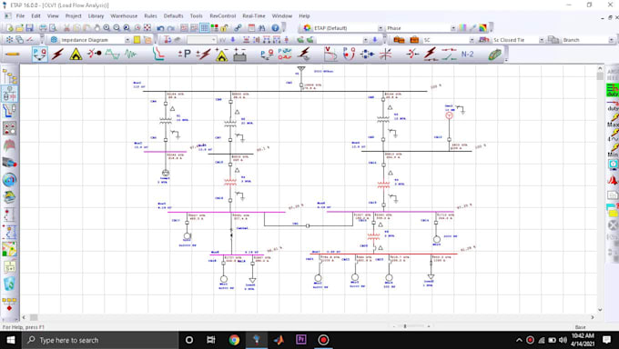
Task: Switch to Short Circuit Analysis mode
Action: click(x=58, y=54)
